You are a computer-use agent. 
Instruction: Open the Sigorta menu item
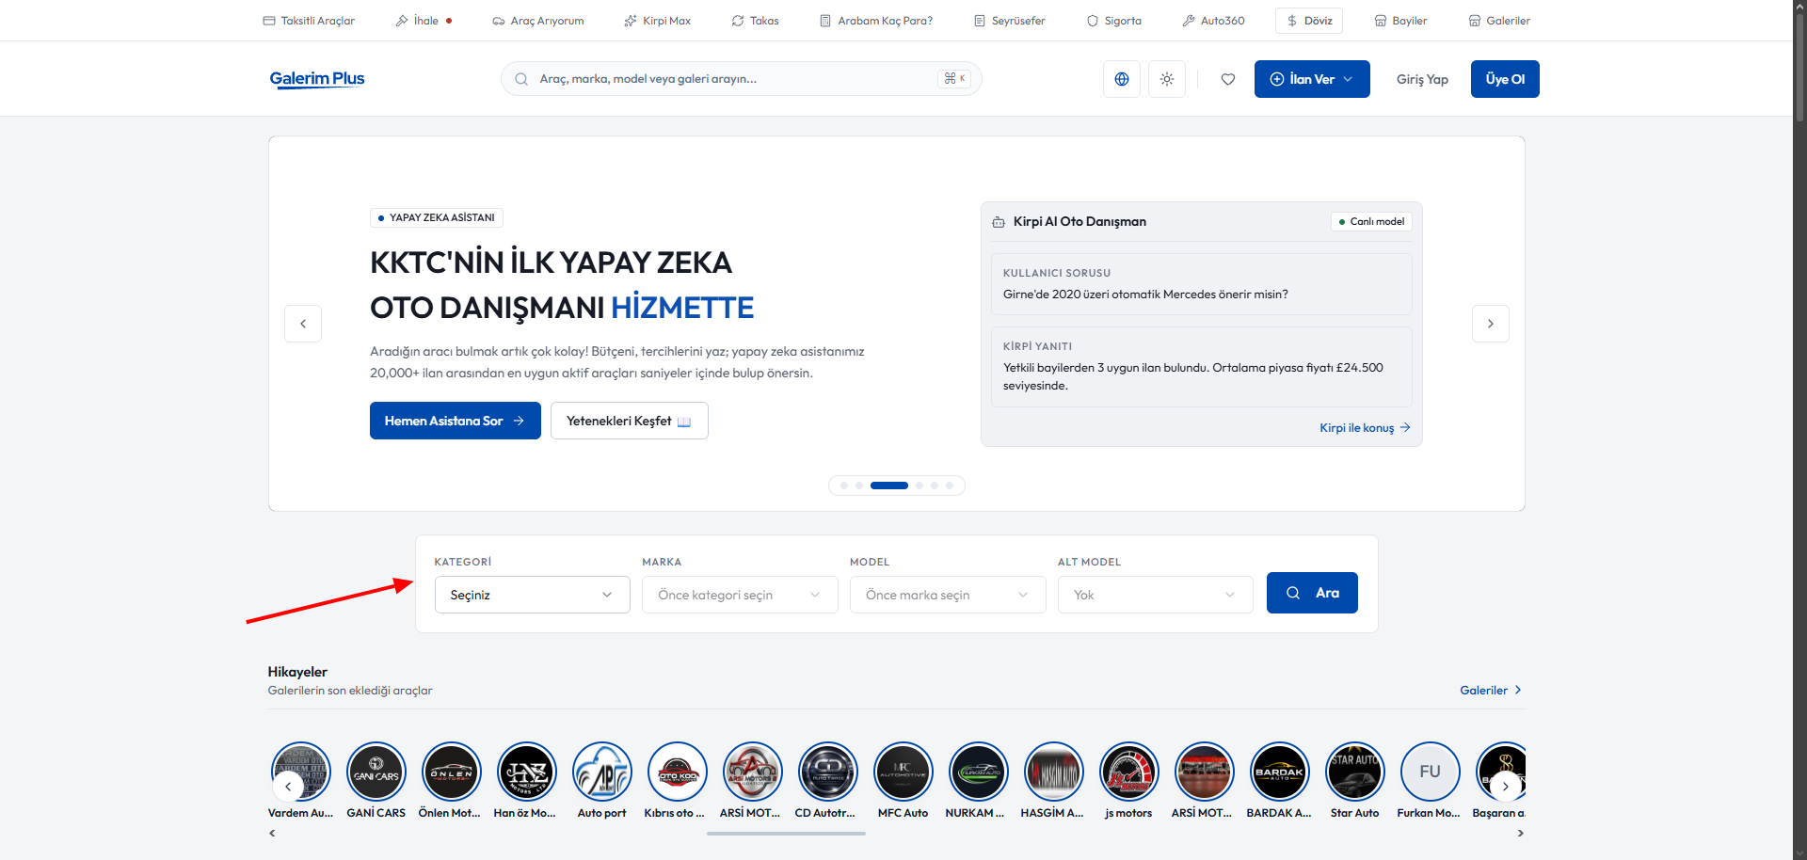1114,21
